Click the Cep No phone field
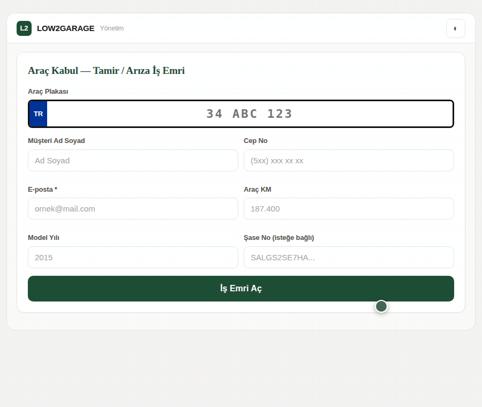This screenshot has width=482, height=407. pos(349,161)
